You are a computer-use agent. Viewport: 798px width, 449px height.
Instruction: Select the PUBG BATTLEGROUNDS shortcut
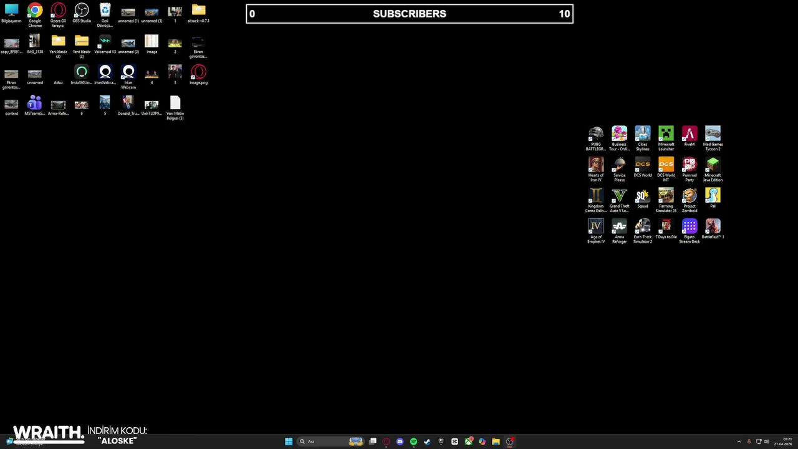596,138
